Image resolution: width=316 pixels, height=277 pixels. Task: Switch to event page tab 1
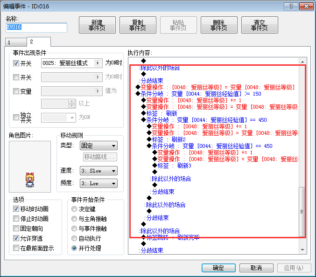[16, 42]
